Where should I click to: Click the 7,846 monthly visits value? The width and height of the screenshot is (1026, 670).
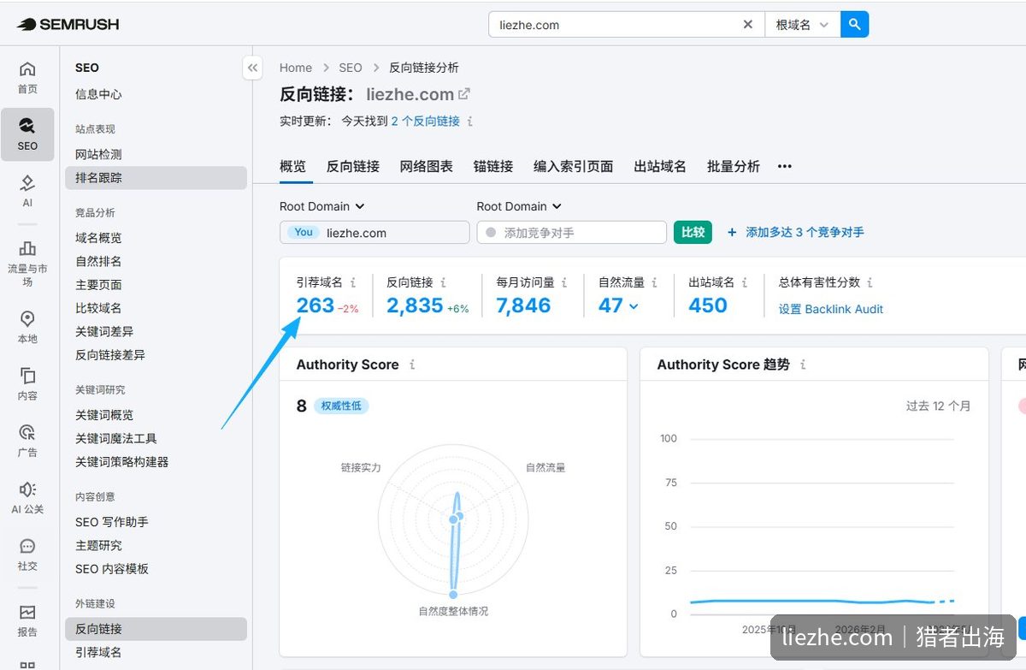pos(523,305)
